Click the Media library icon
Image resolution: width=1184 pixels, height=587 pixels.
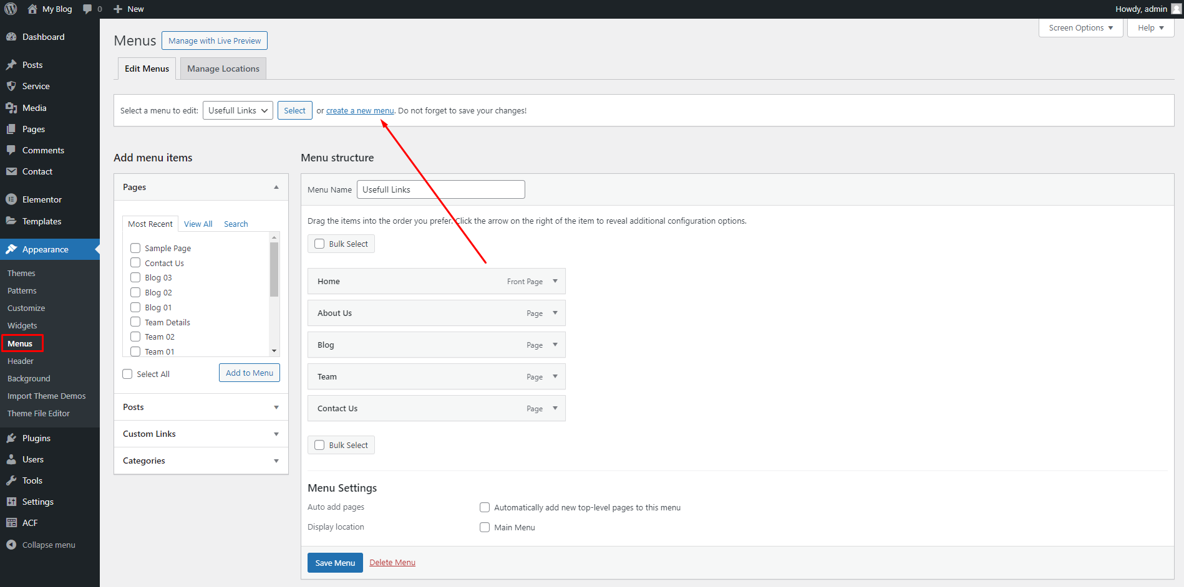tap(11, 108)
